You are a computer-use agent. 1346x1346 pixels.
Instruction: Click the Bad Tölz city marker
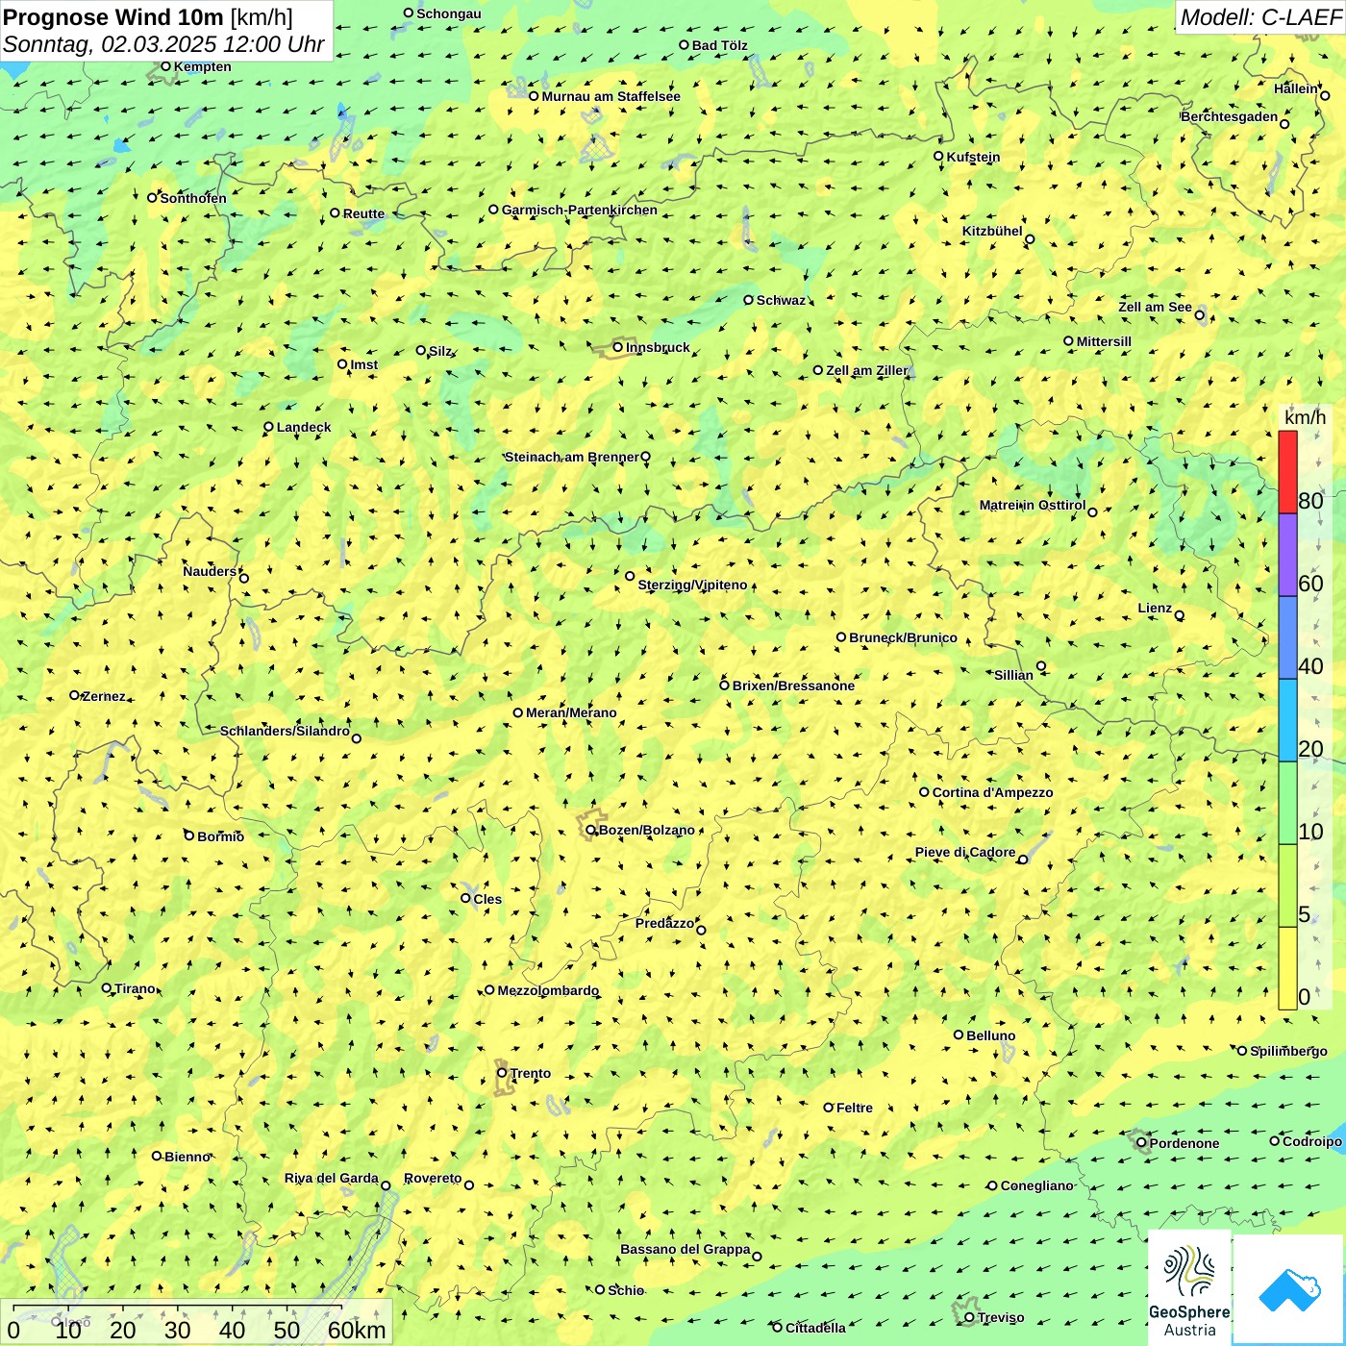click(685, 45)
